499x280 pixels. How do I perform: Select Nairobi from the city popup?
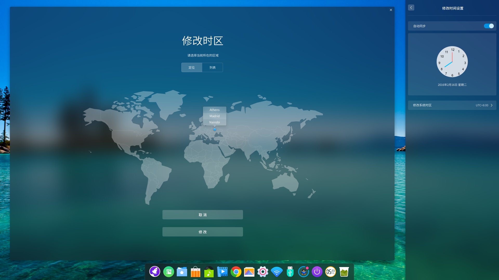pos(214,122)
